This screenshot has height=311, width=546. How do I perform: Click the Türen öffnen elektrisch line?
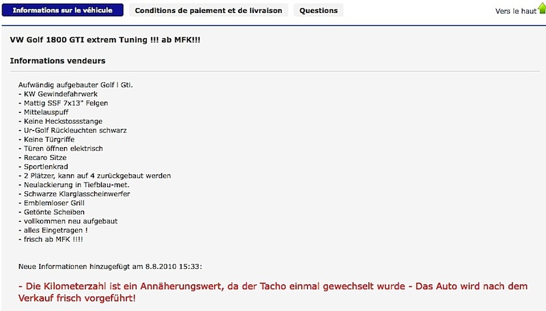(61, 148)
